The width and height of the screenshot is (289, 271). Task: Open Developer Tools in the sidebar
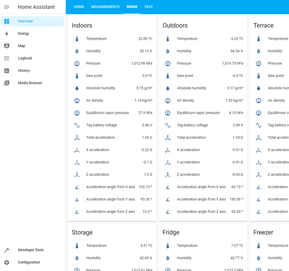tap(33, 250)
